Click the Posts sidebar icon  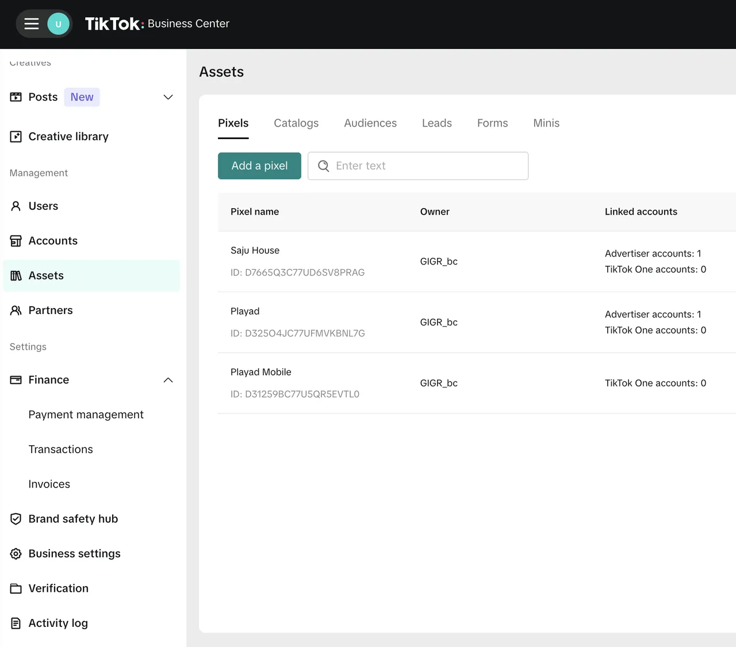tap(16, 97)
